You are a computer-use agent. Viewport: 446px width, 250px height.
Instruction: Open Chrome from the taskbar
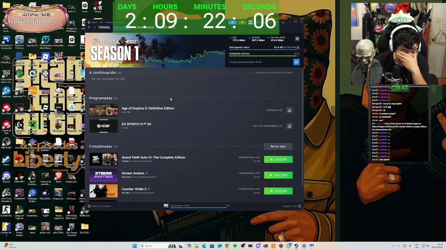227,246
